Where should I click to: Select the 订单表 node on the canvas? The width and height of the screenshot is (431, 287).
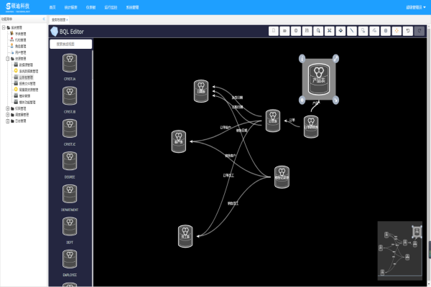[x=273, y=121]
